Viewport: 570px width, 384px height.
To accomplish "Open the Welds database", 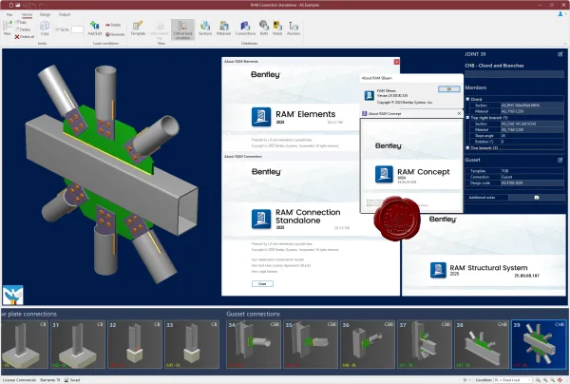I will pos(277,27).
